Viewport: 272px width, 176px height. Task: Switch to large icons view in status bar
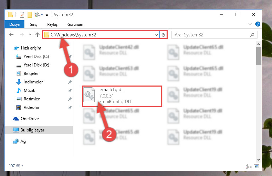point(256,166)
